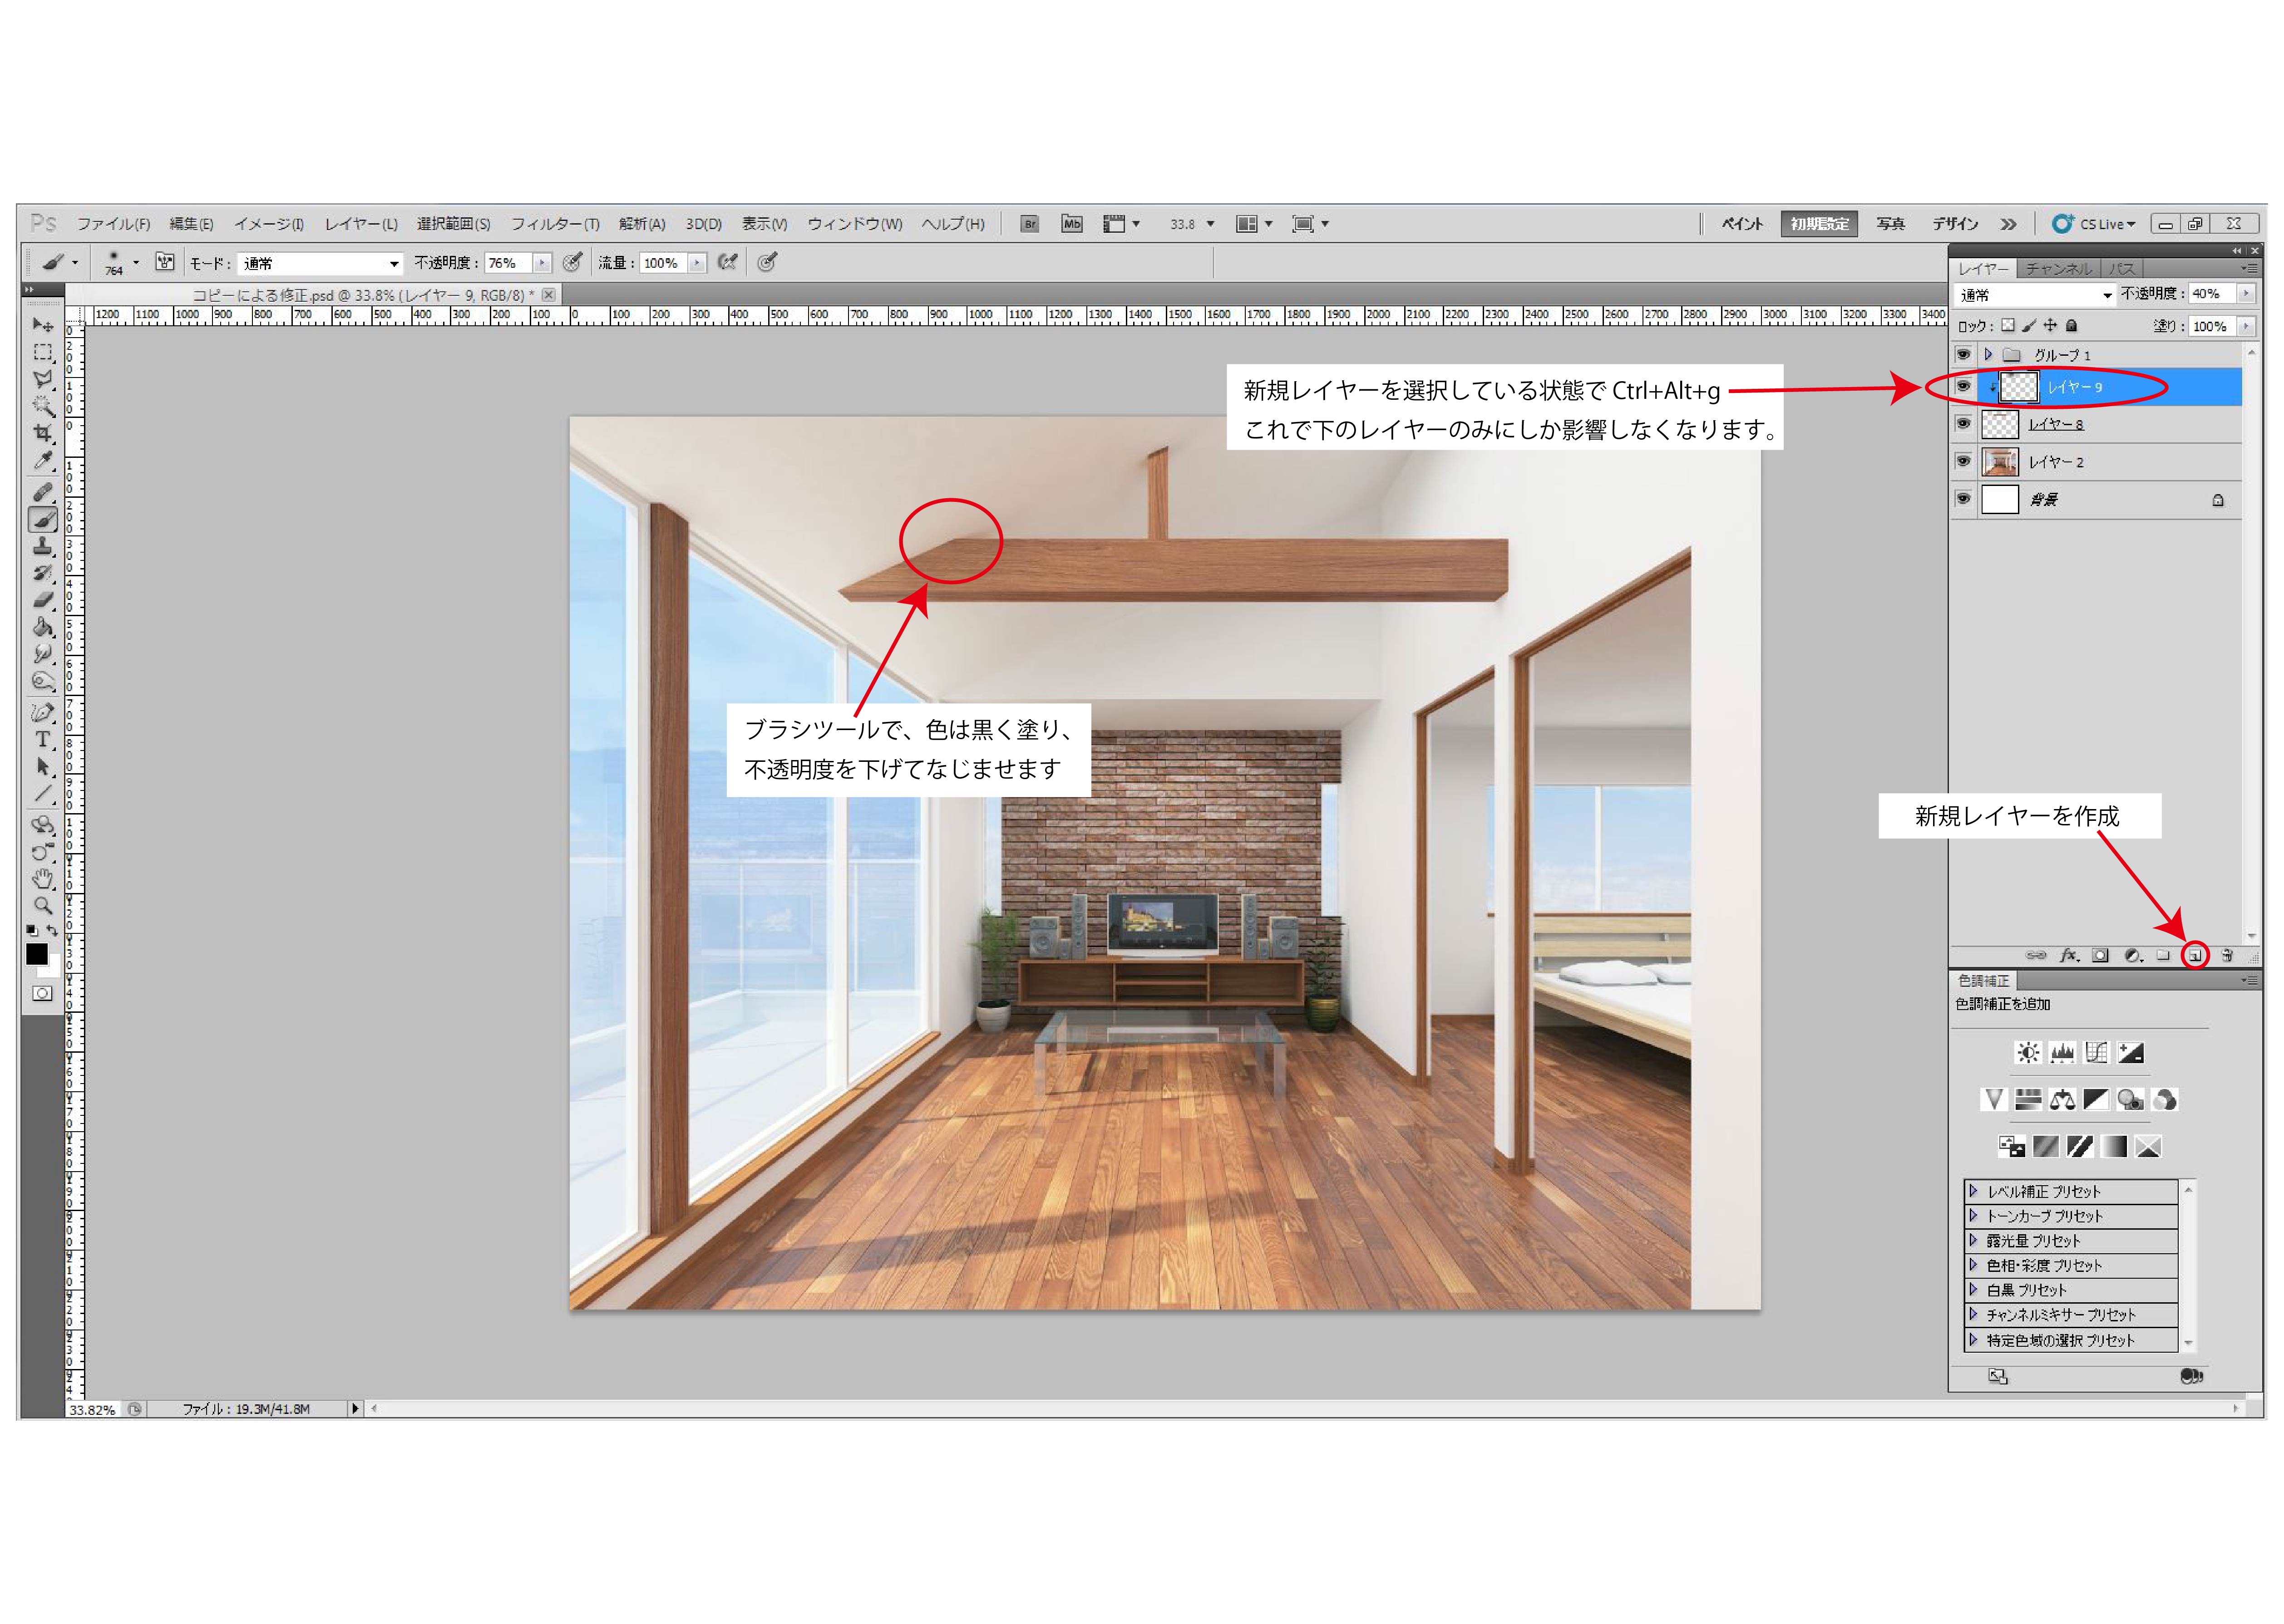This screenshot has height=1624, width=2284.
Task: Select the Type tool
Action: tap(42, 739)
